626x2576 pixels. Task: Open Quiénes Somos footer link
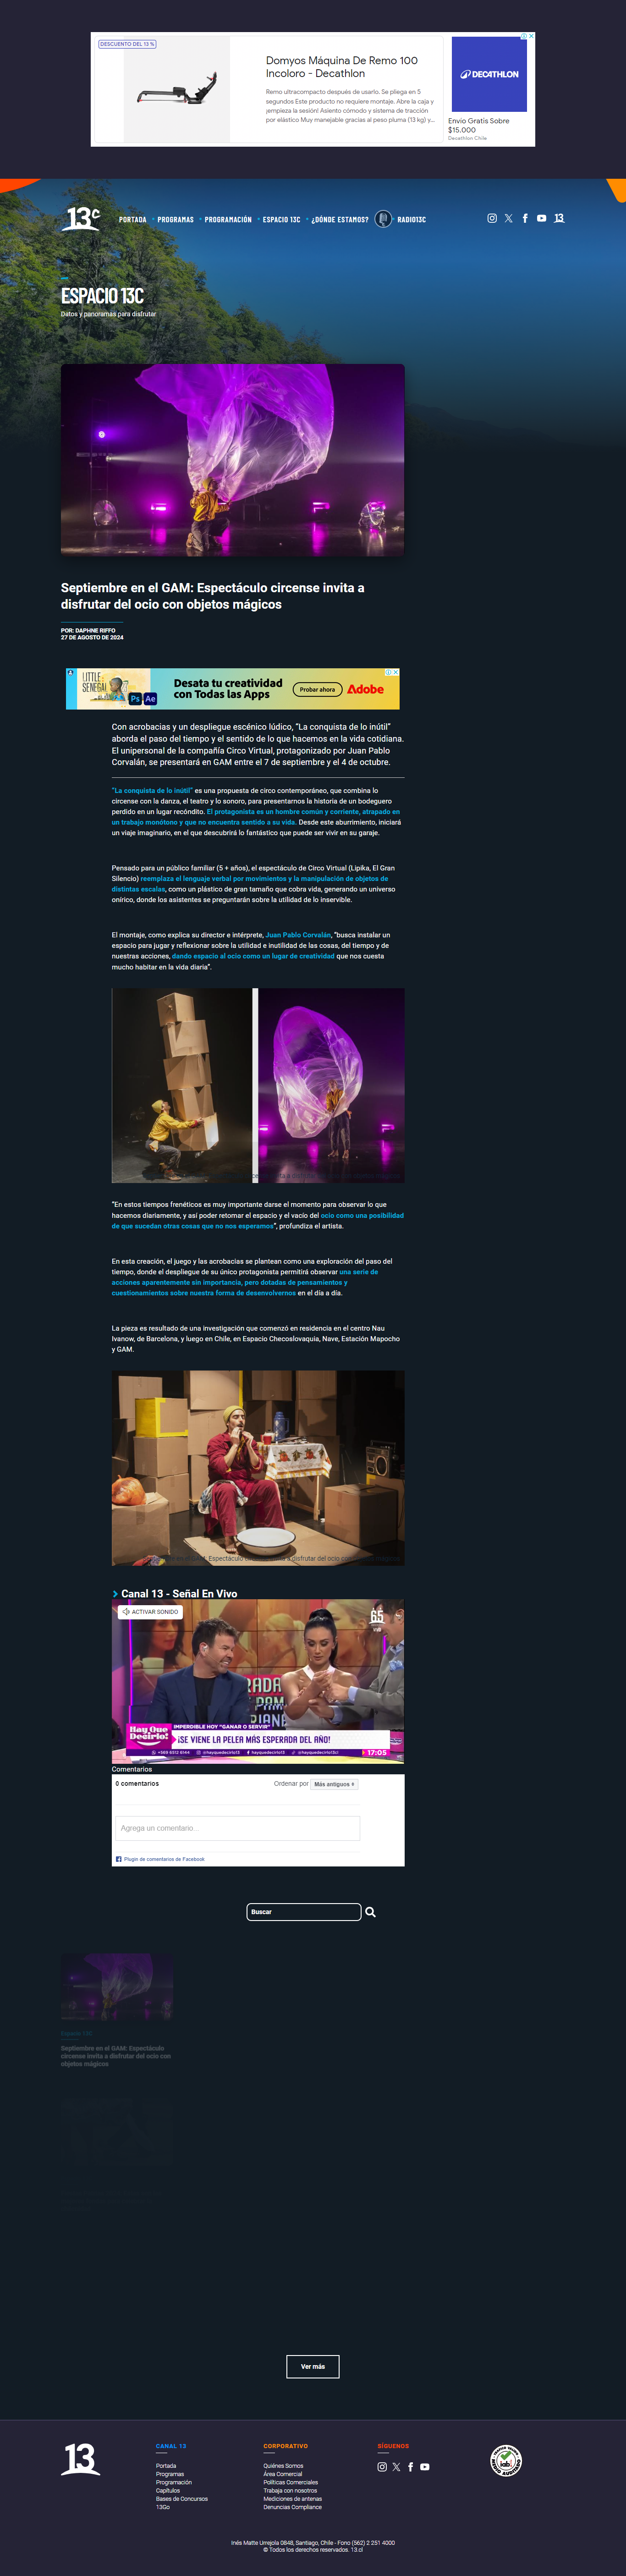[x=283, y=2466]
